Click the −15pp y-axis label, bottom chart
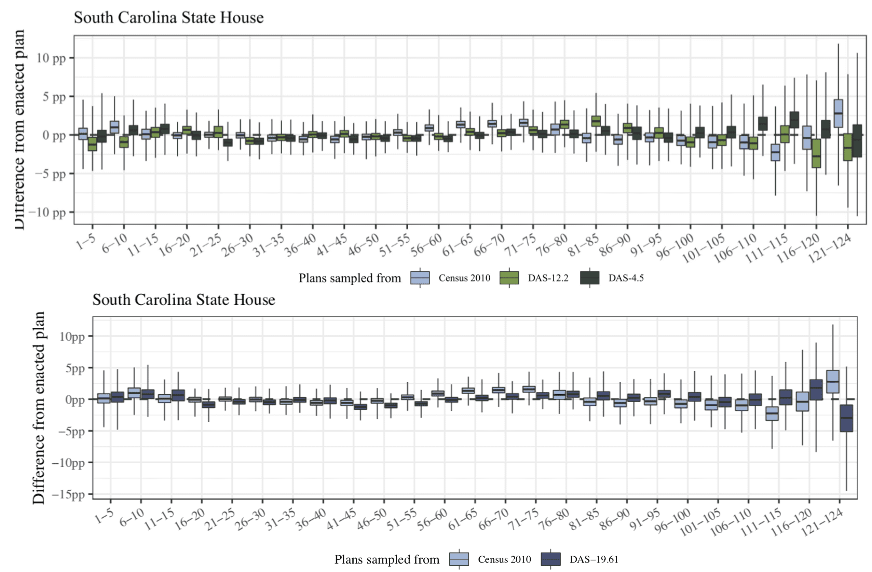The width and height of the screenshot is (872, 572). 68,494
